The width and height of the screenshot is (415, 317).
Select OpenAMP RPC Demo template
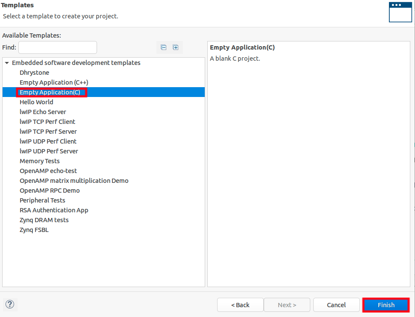pos(50,191)
